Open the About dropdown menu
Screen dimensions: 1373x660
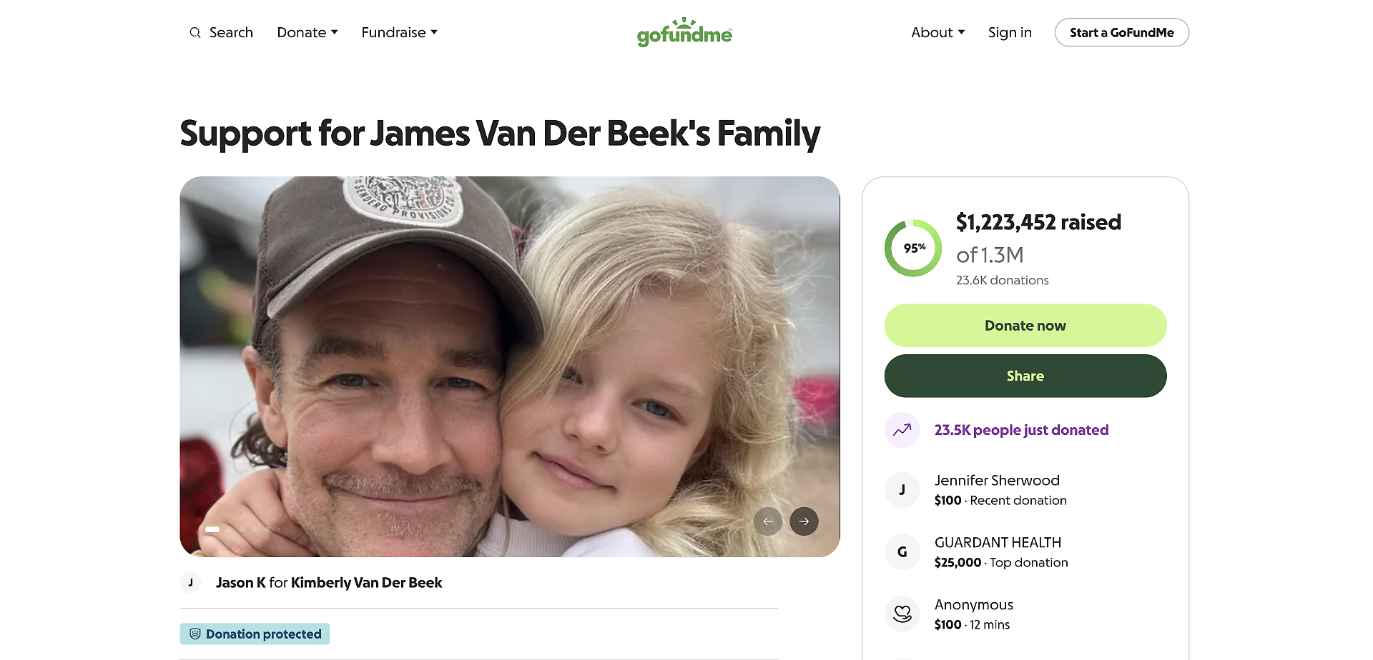[938, 33]
